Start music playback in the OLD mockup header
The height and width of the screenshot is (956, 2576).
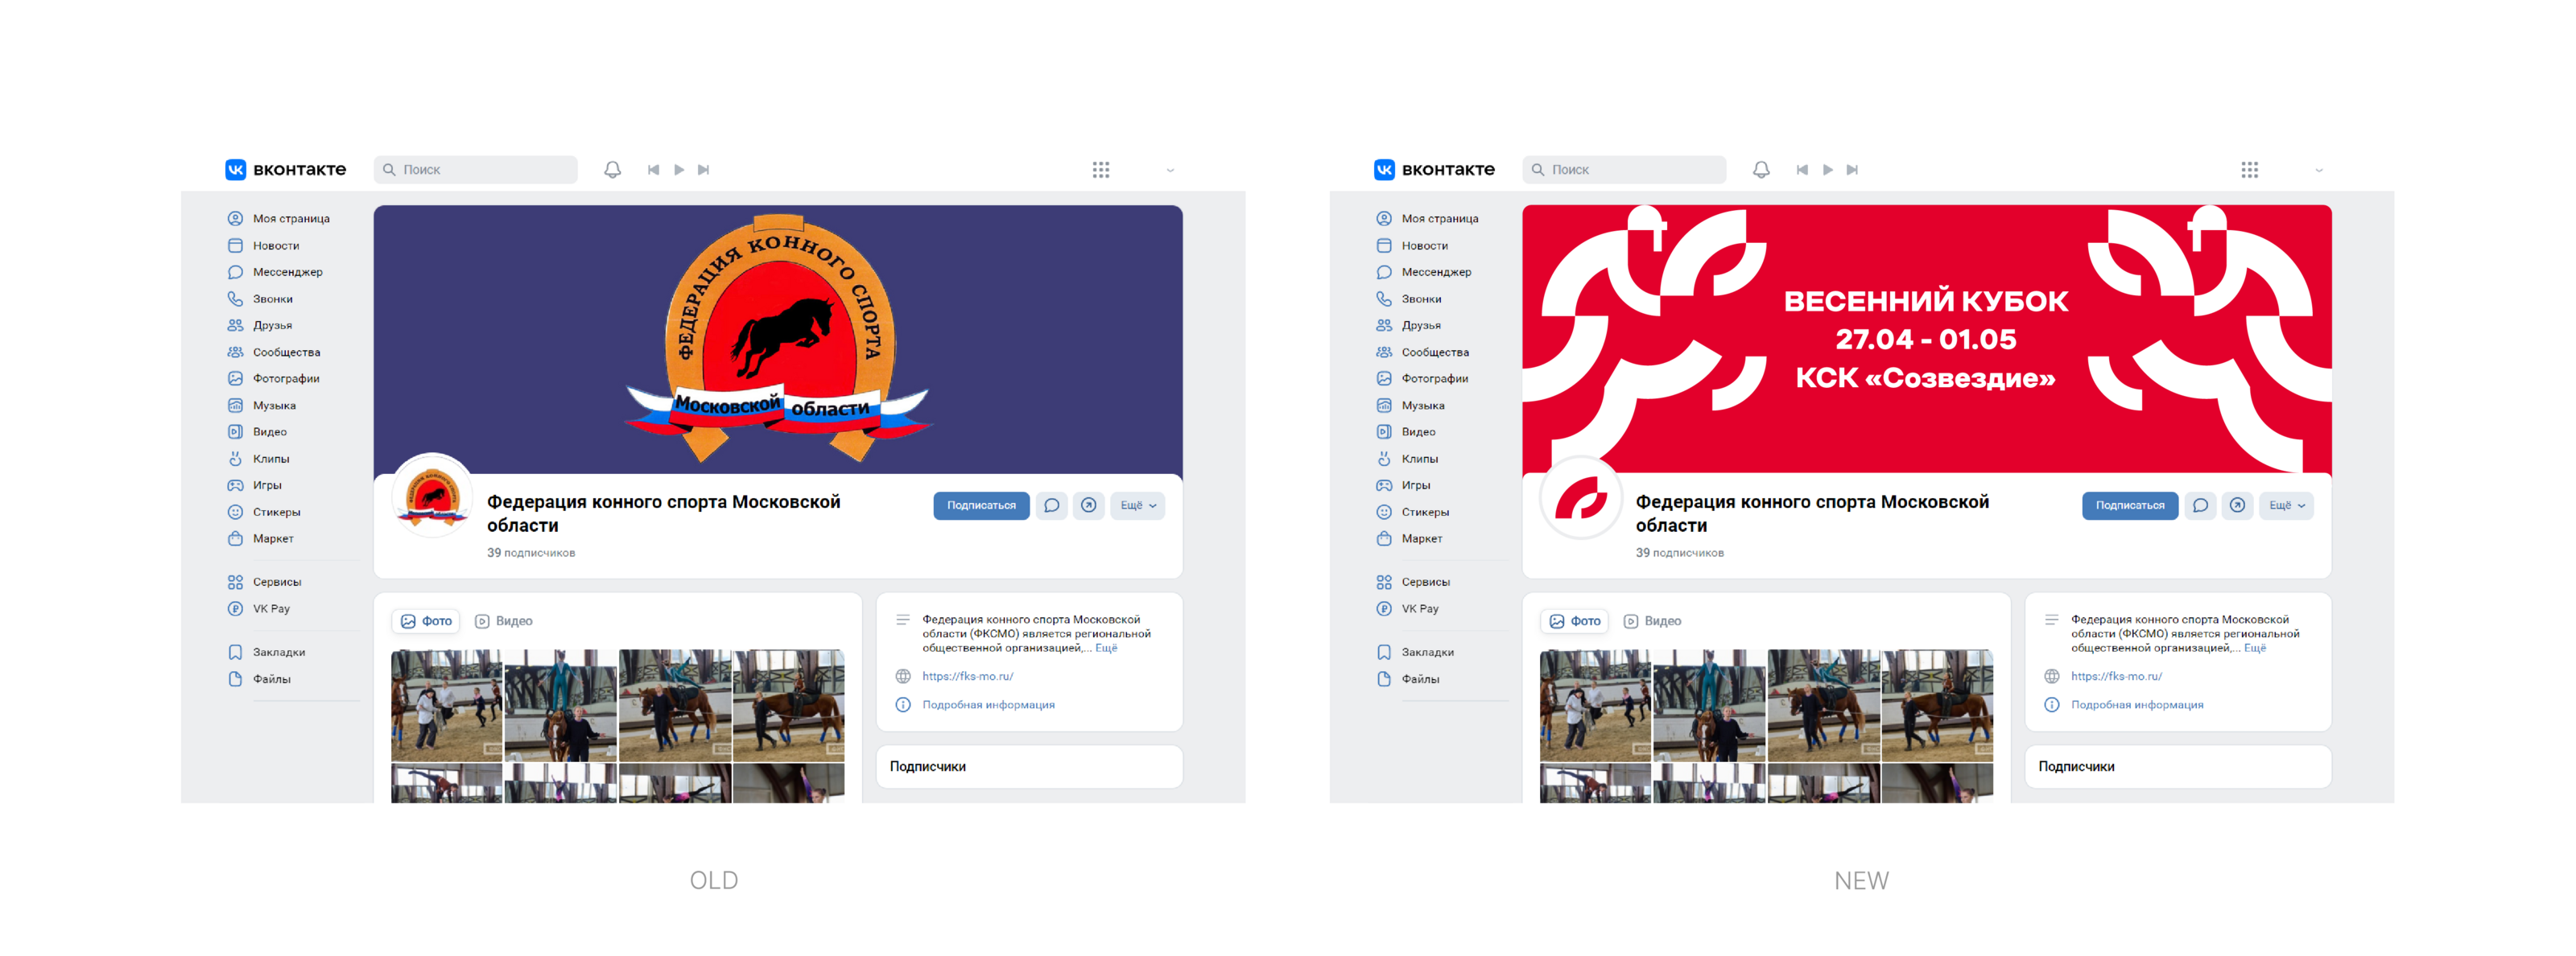[679, 169]
